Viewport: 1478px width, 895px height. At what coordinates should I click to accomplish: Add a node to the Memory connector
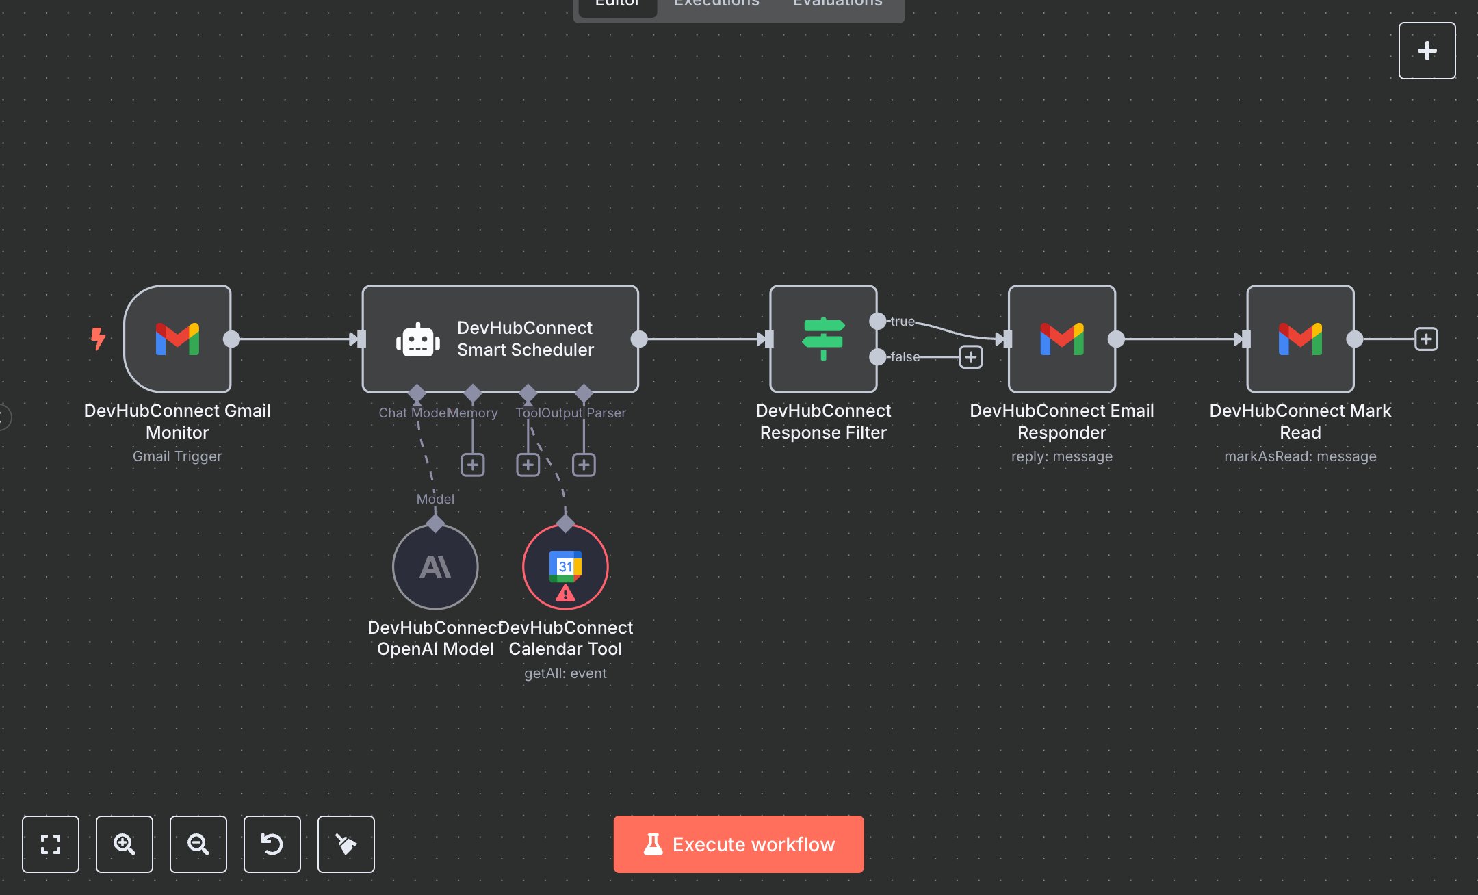pyautogui.click(x=473, y=465)
